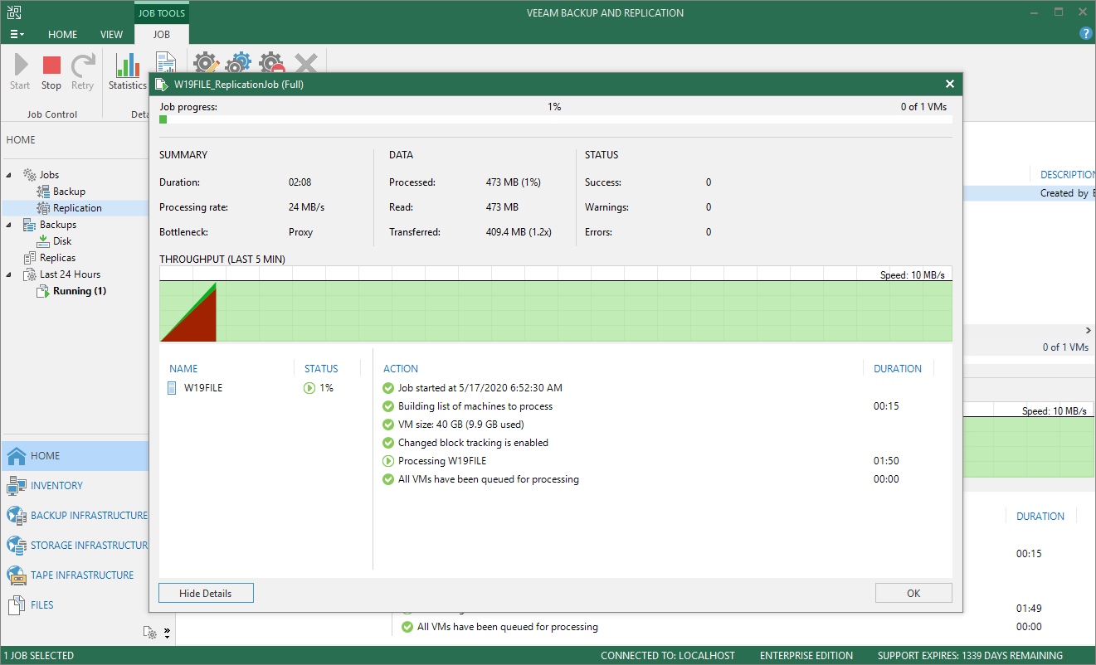Click the Replication job icon in tree

(43, 208)
